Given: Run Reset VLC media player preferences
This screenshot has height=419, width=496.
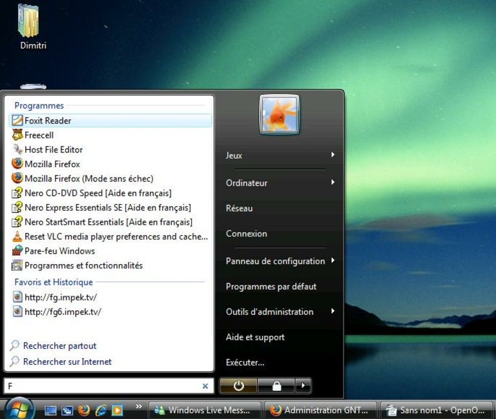Looking at the screenshot, I should 110,236.
